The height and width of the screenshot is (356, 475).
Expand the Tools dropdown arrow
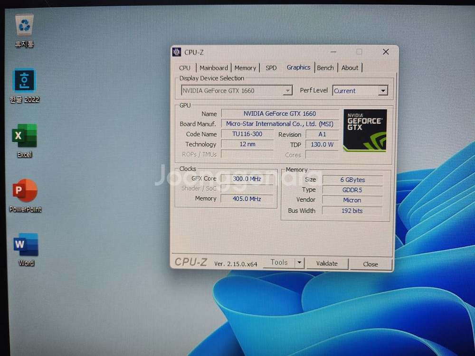click(x=299, y=262)
